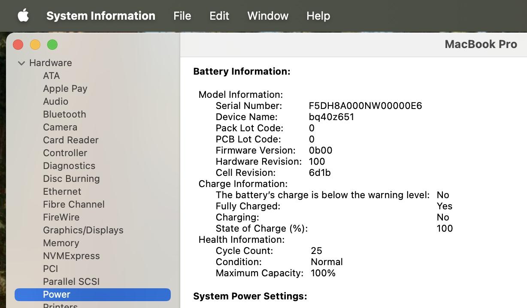The height and width of the screenshot is (308, 527).
Task: Select Hardware category in sidebar
Action: click(51, 63)
